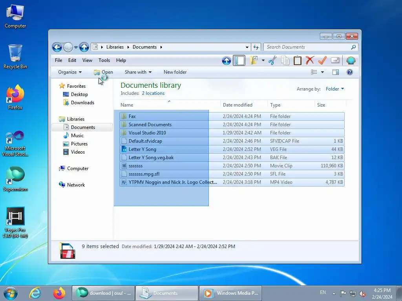Click the folder options icon with a checkmark

point(254,61)
